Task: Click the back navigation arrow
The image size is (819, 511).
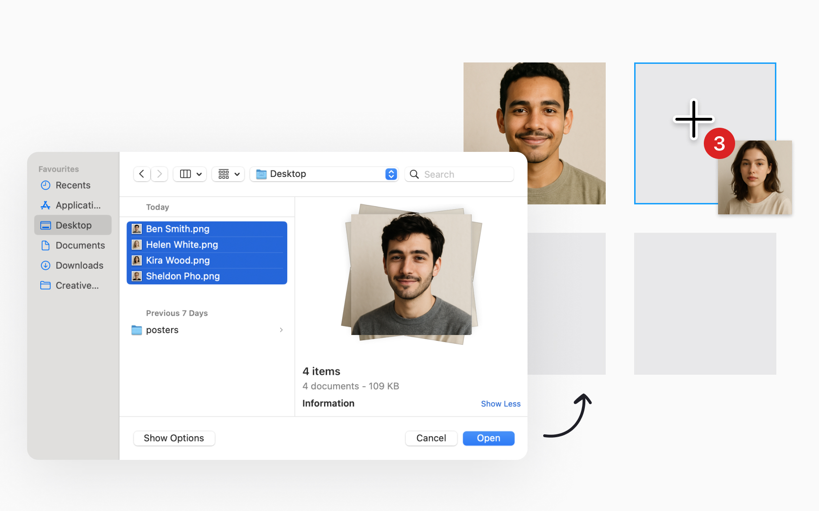Action: (142, 174)
